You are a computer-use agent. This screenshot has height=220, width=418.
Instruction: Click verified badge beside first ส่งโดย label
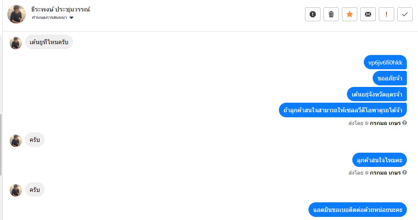tap(367, 123)
